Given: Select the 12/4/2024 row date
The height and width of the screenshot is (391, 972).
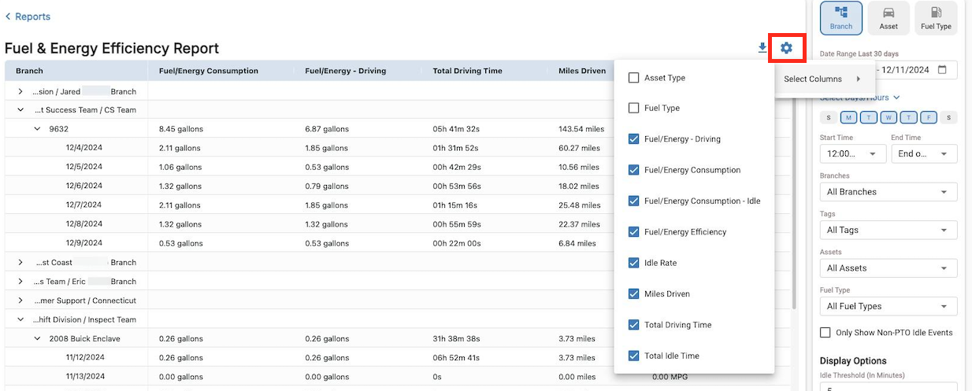Looking at the screenshot, I should point(84,148).
